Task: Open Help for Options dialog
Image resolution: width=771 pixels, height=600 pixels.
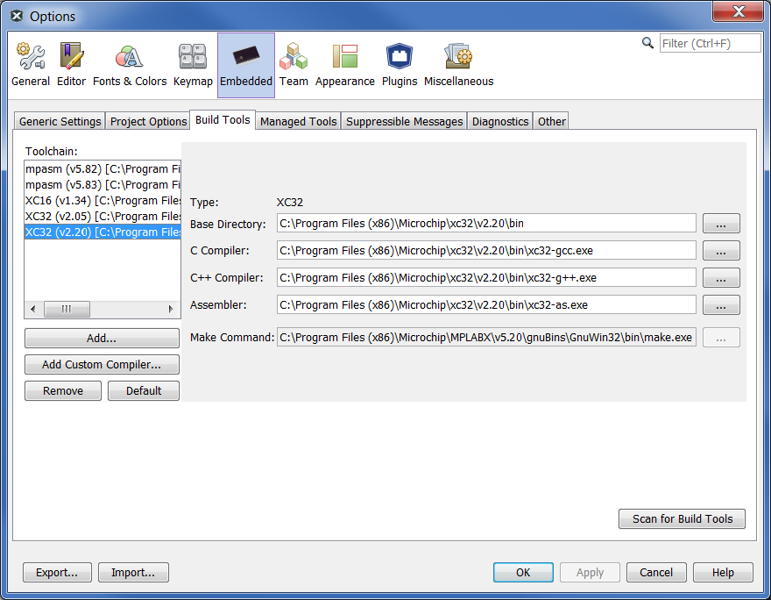Action: [x=723, y=573]
